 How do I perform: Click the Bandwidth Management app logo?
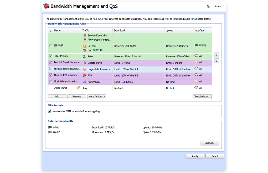46,6
